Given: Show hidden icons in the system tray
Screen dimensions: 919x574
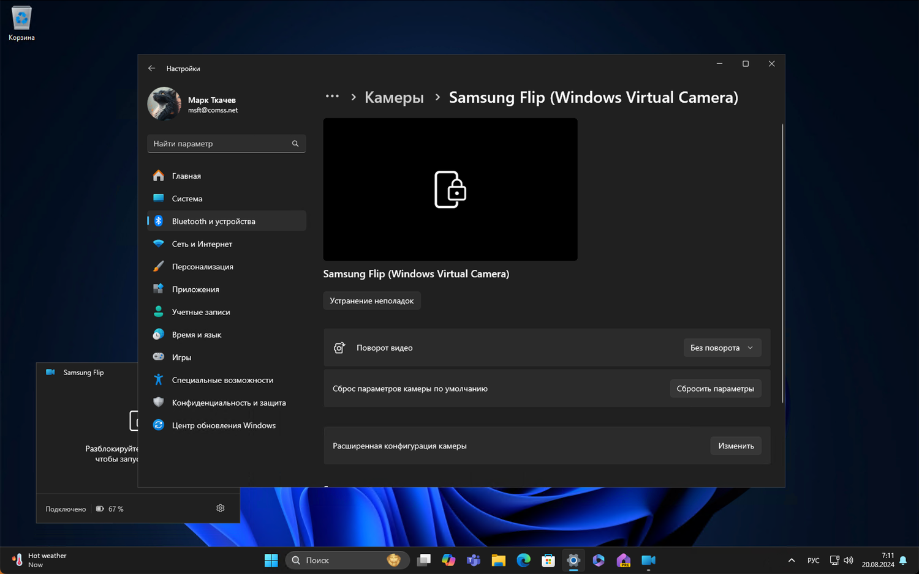Looking at the screenshot, I should [x=792, y=561].
